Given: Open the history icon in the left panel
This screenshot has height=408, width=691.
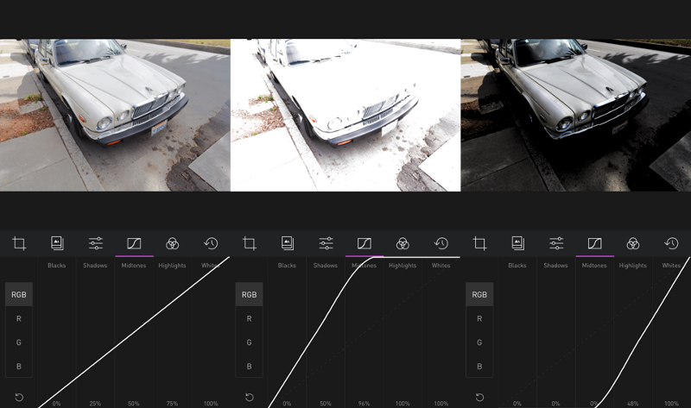Looking at the screenshot, I should [211, 244].
